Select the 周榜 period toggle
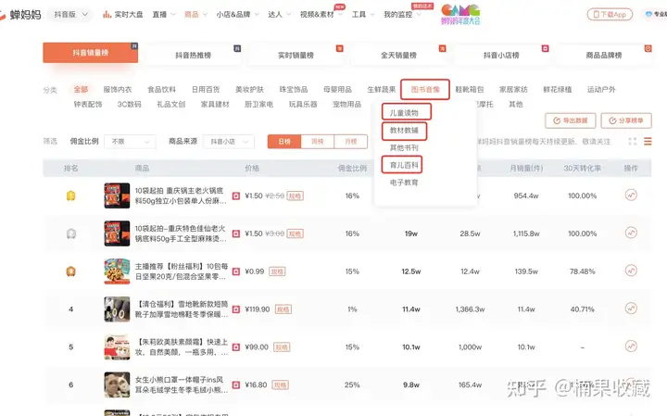The height and width of the screenshot is (416, 667). [x=318, y=142]
